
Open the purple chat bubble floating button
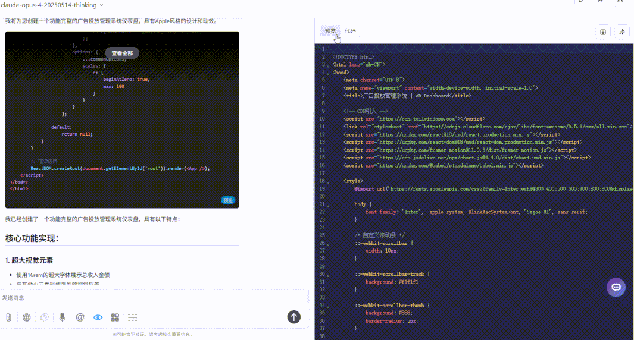tap(616, 287)
